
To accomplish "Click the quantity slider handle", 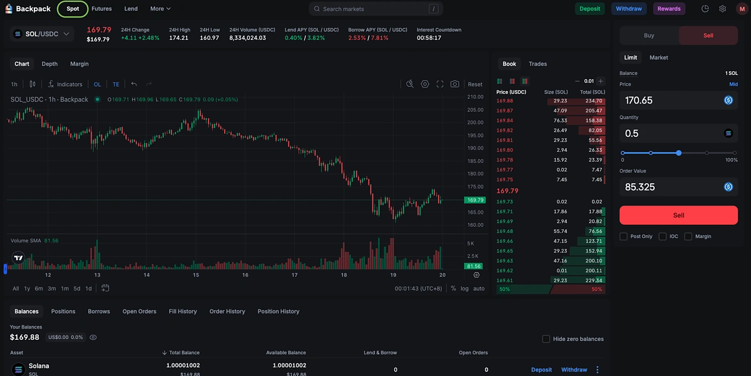I will [x=678, y=152].
